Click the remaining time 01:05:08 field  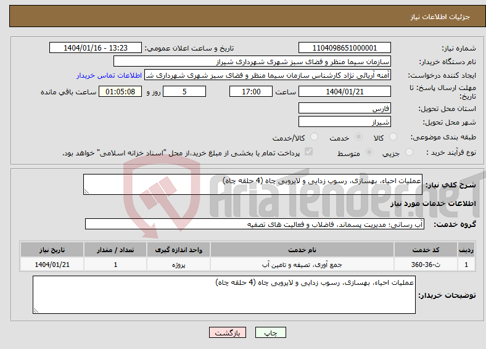click(120, 91)
